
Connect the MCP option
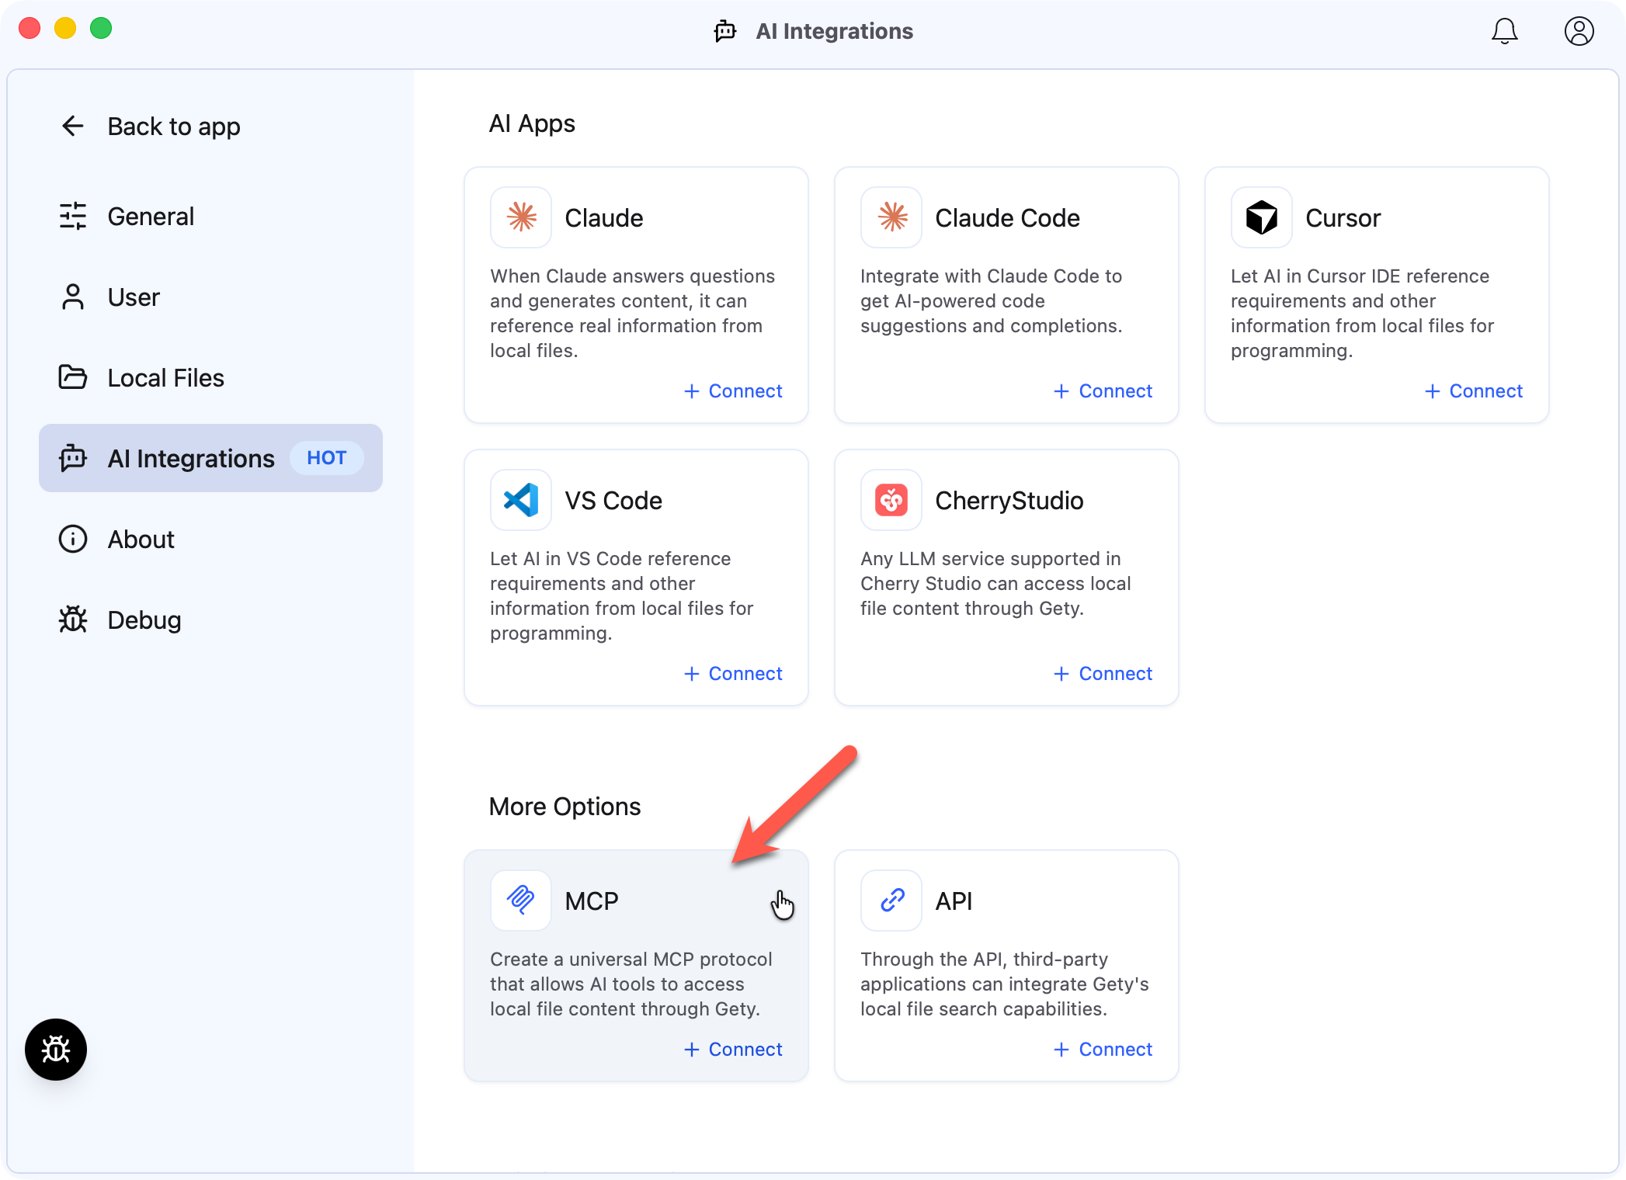[x=733, y=1049]
